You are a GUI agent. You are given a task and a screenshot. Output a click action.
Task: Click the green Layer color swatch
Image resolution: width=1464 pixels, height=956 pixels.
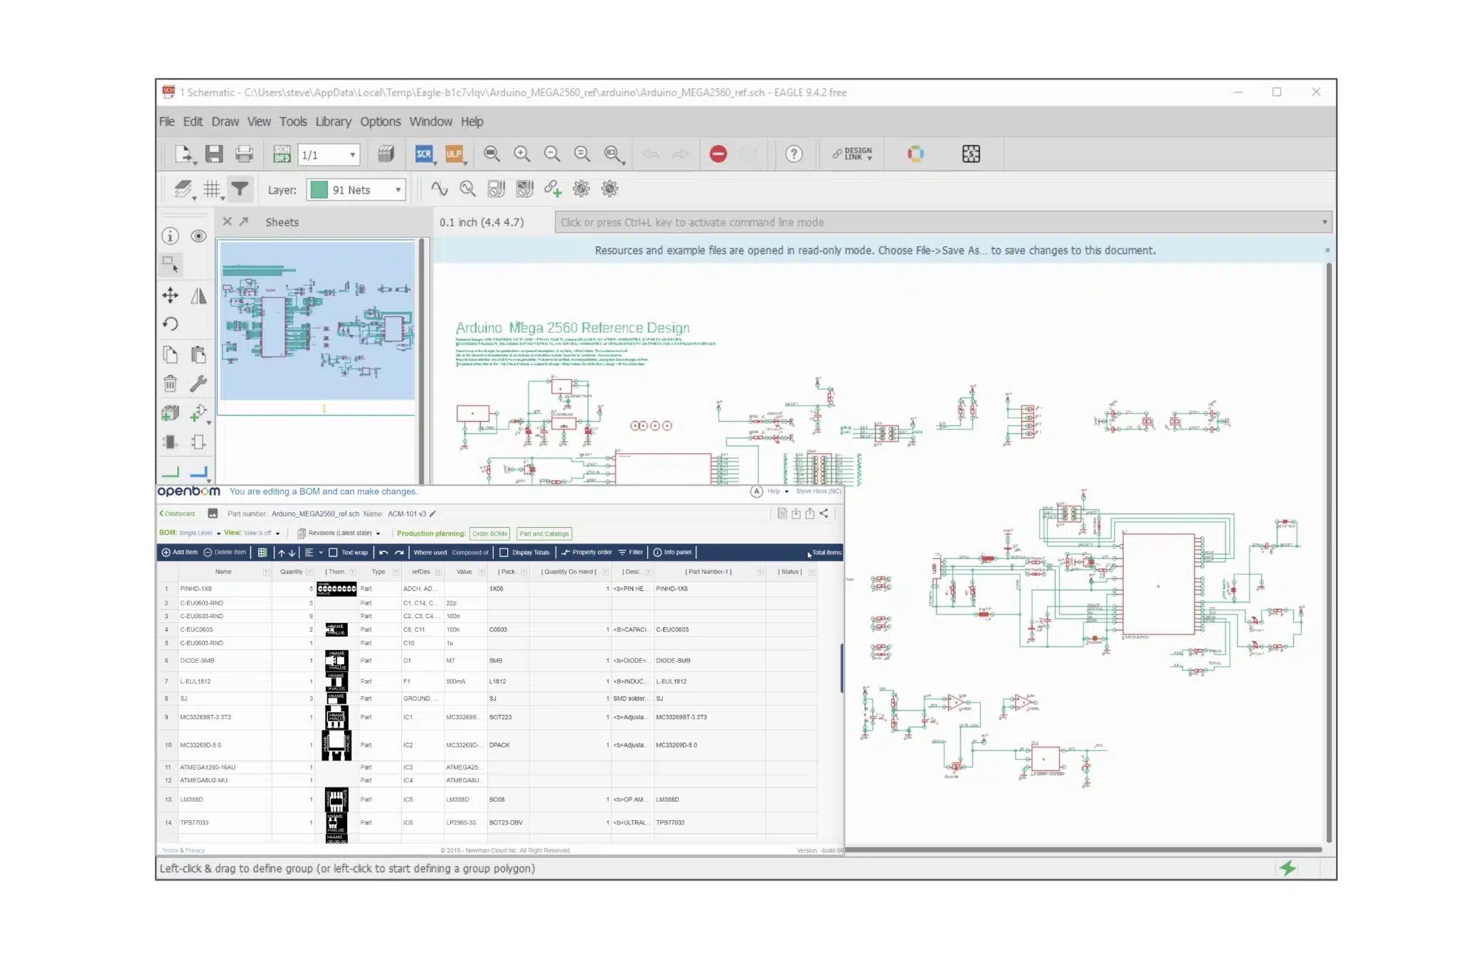(x=319, y=190)
